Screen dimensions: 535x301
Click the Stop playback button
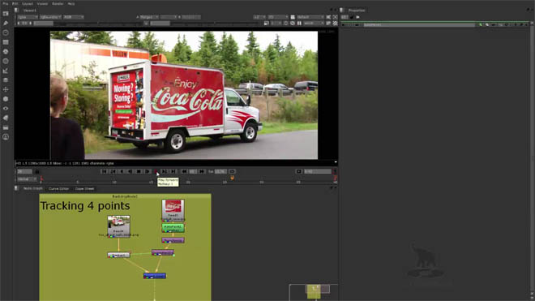[x=139, y=171]
